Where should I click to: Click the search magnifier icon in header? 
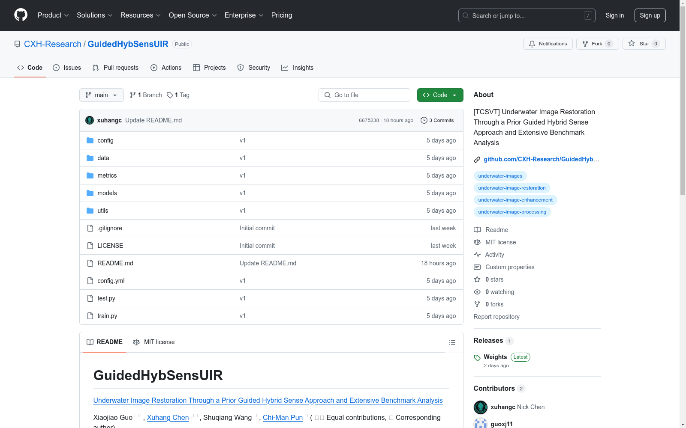[x=466, y=15]
